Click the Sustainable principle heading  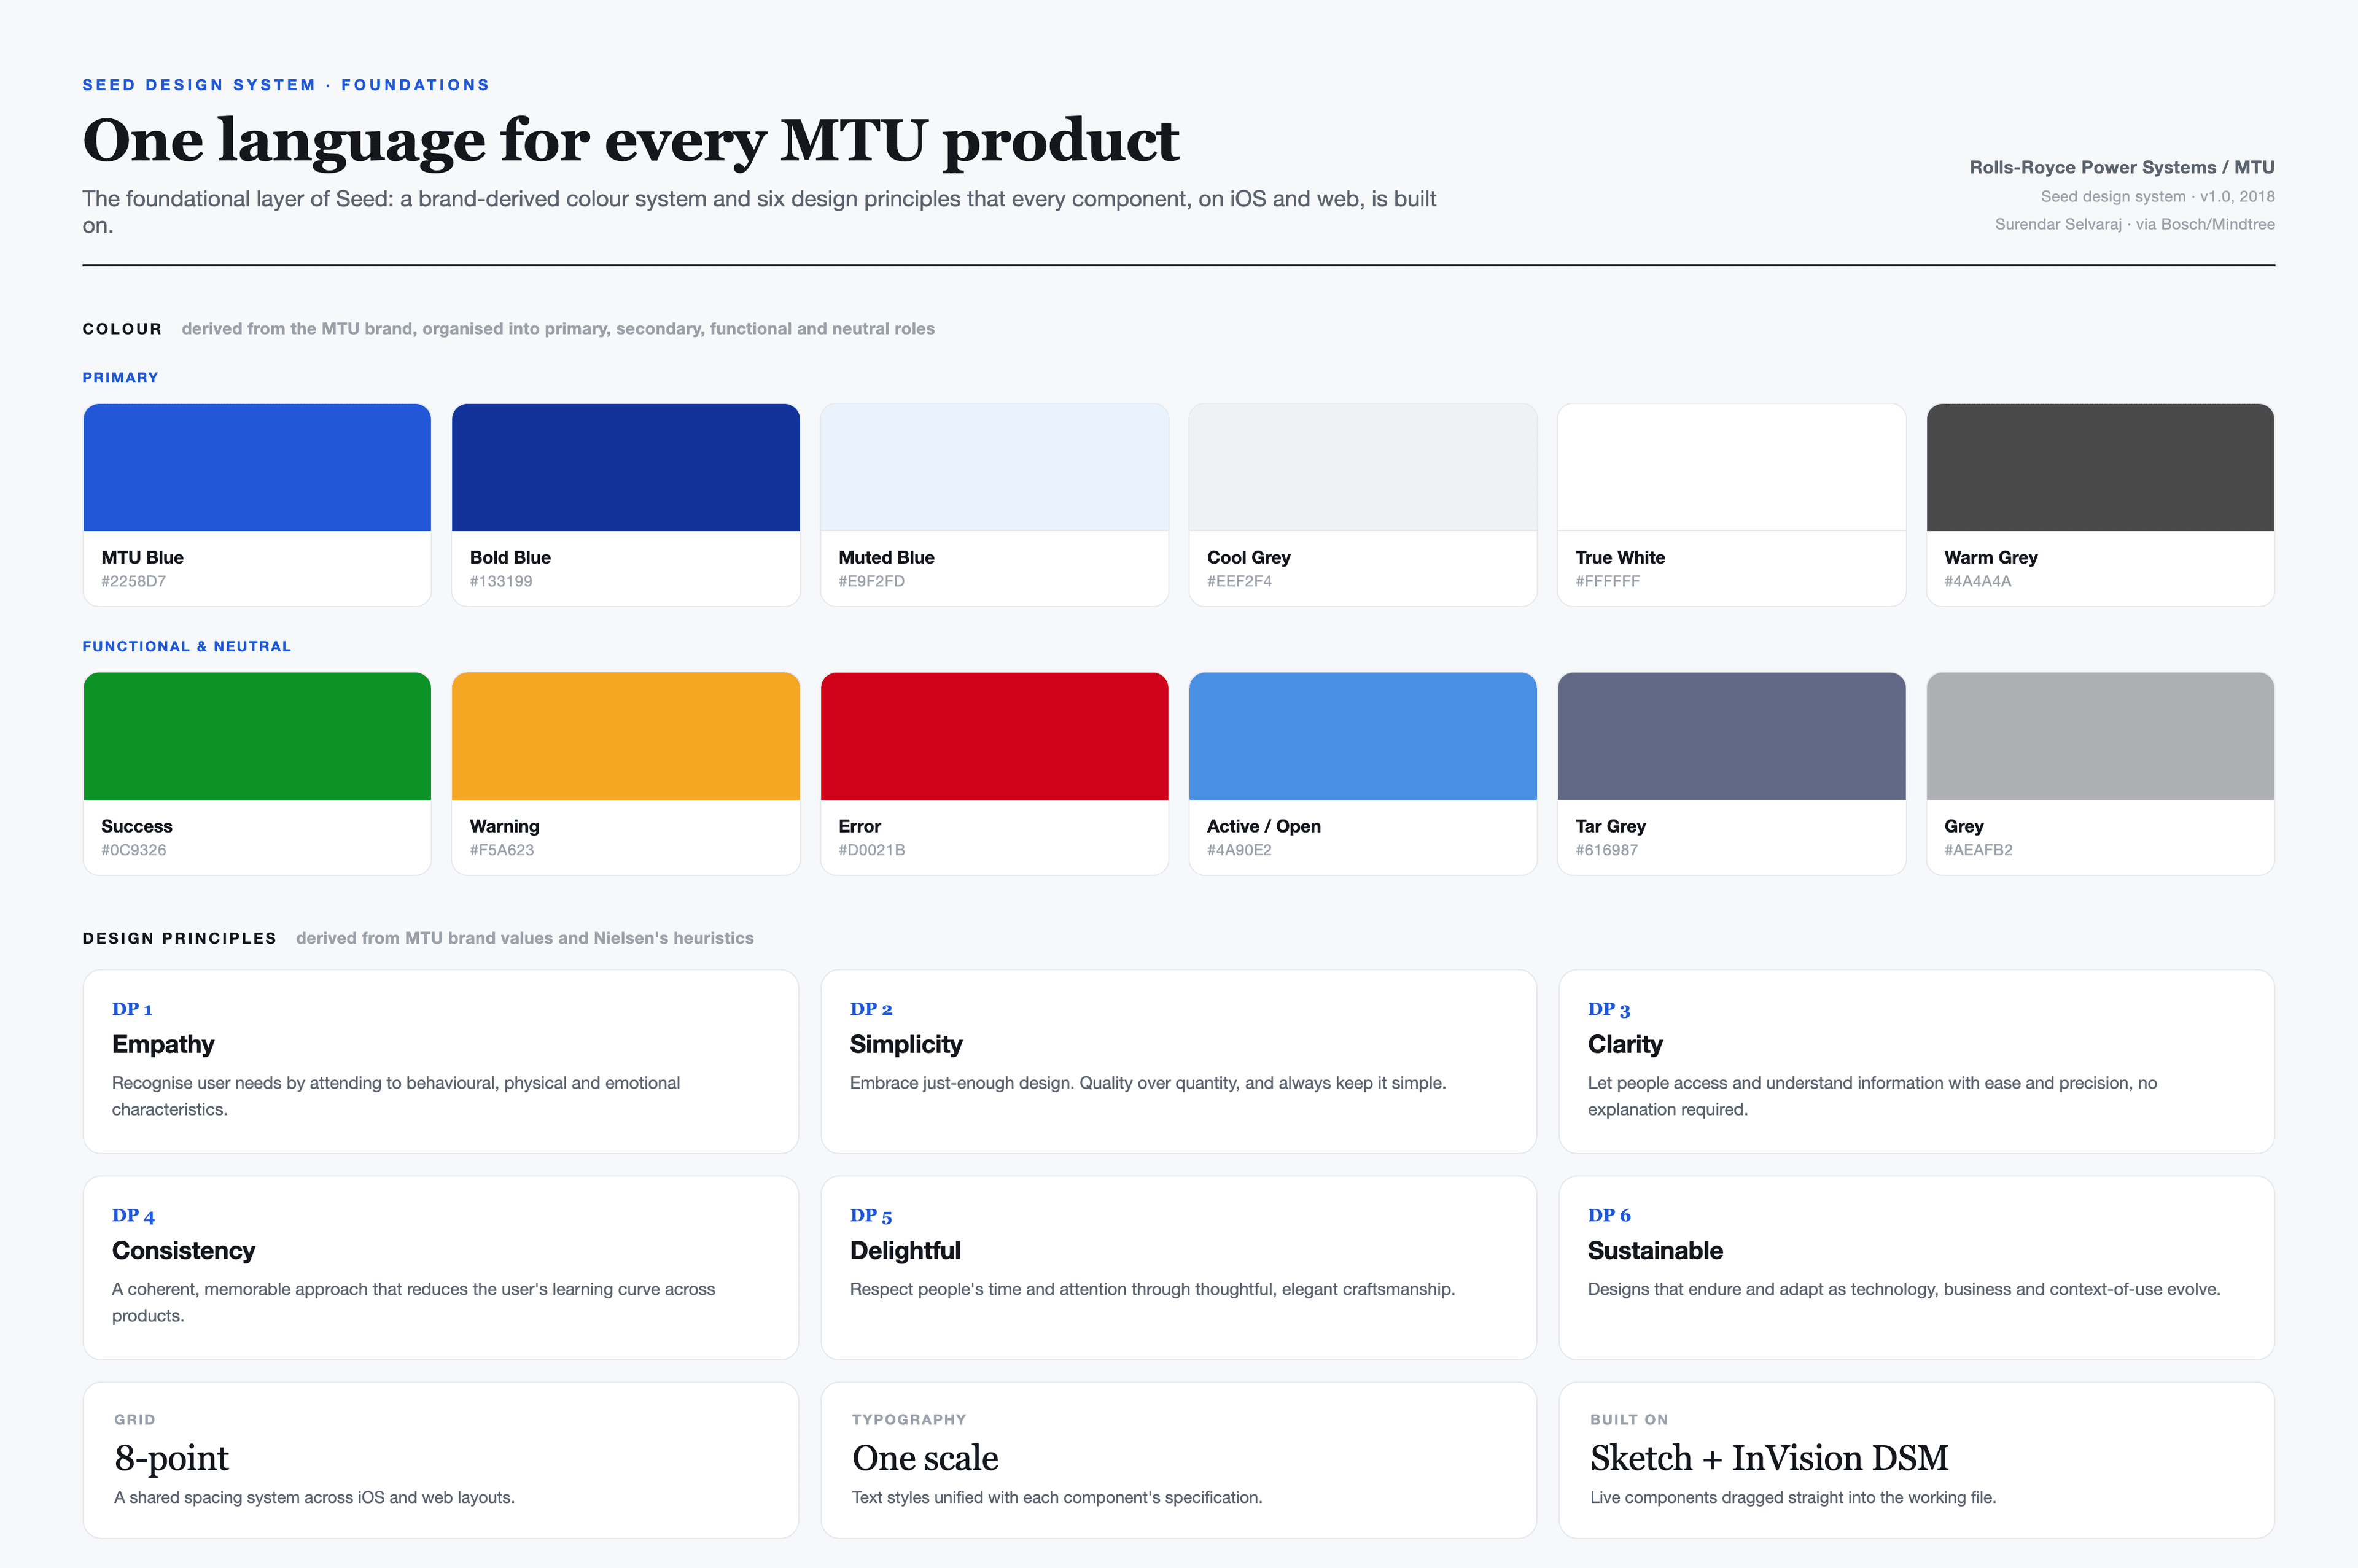1655,1251
